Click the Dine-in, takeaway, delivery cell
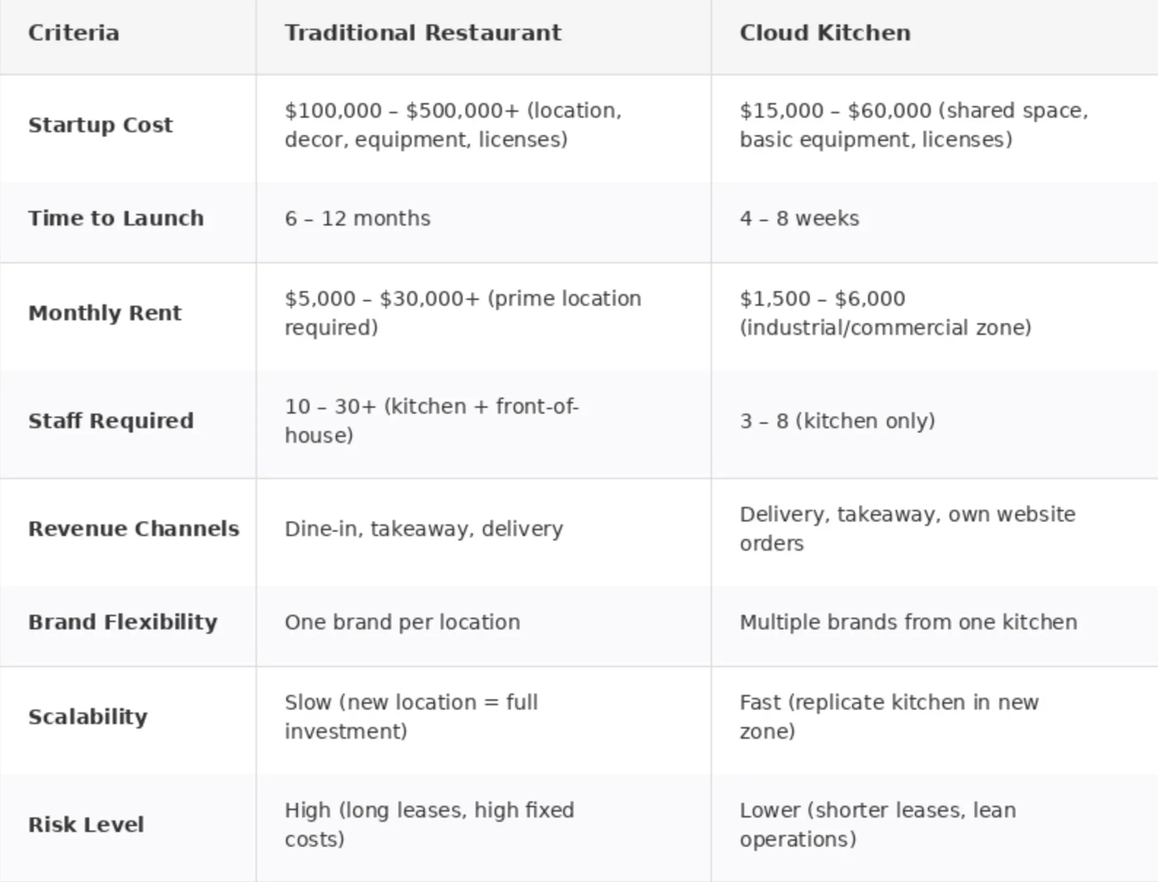1158x882 pixels. [x=423, y=529]
